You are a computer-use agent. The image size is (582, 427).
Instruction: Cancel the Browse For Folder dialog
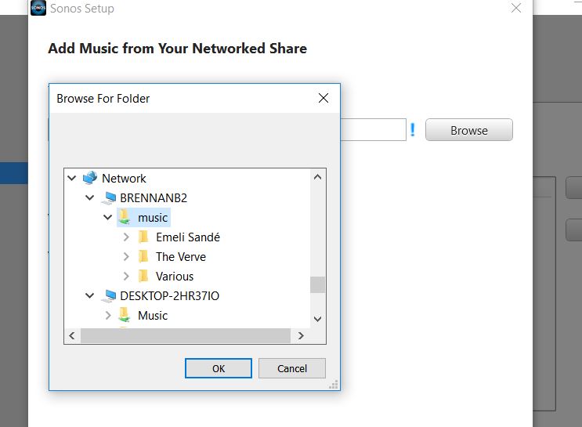coord(292,368)
